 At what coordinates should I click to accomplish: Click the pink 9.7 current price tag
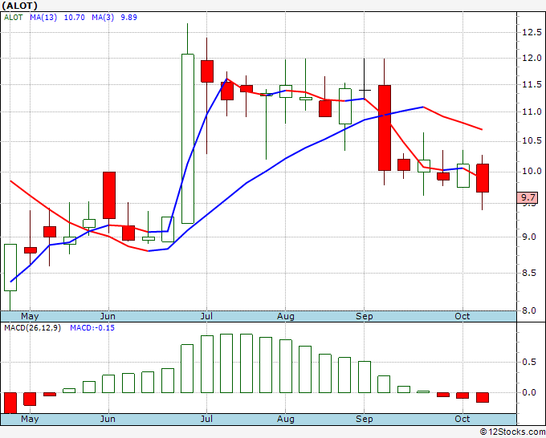pyautogui.click(x=528, y=197)
